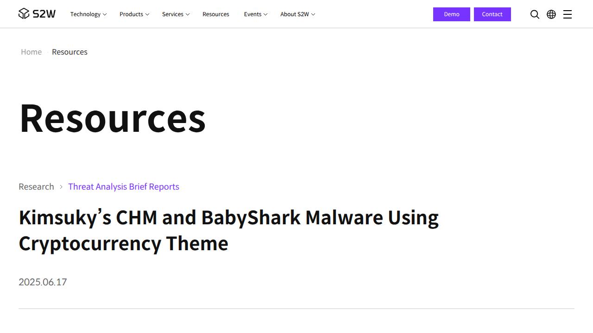Image resolution: width=593 pixels, height=333 pixels.
Task: Open the language globe icon
Action: pyautogui.click(x=551, y=14)
